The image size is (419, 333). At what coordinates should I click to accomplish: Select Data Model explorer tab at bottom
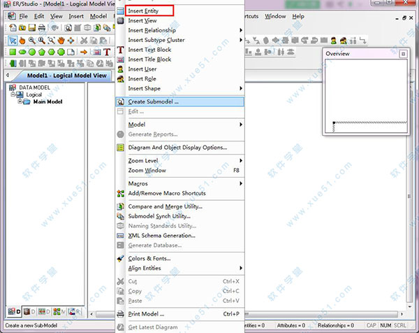14,311
